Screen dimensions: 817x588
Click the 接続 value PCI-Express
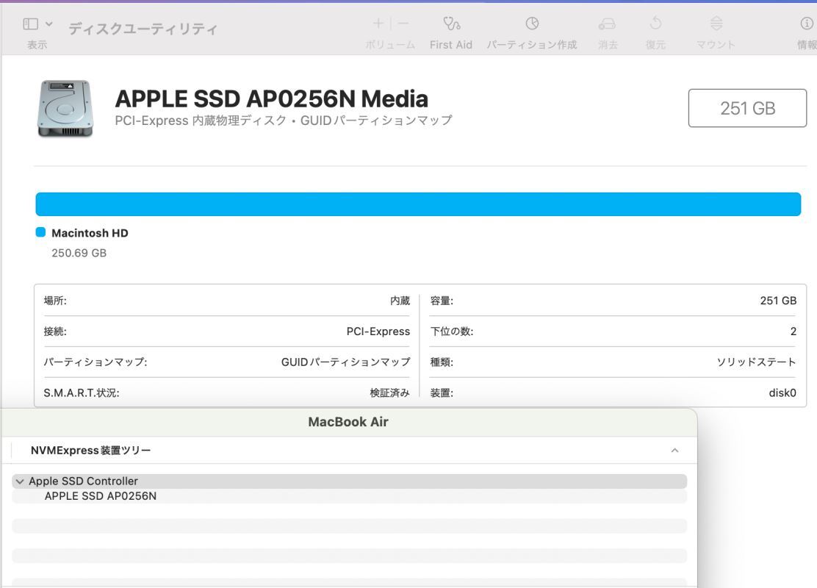click(x=378, y=331)
